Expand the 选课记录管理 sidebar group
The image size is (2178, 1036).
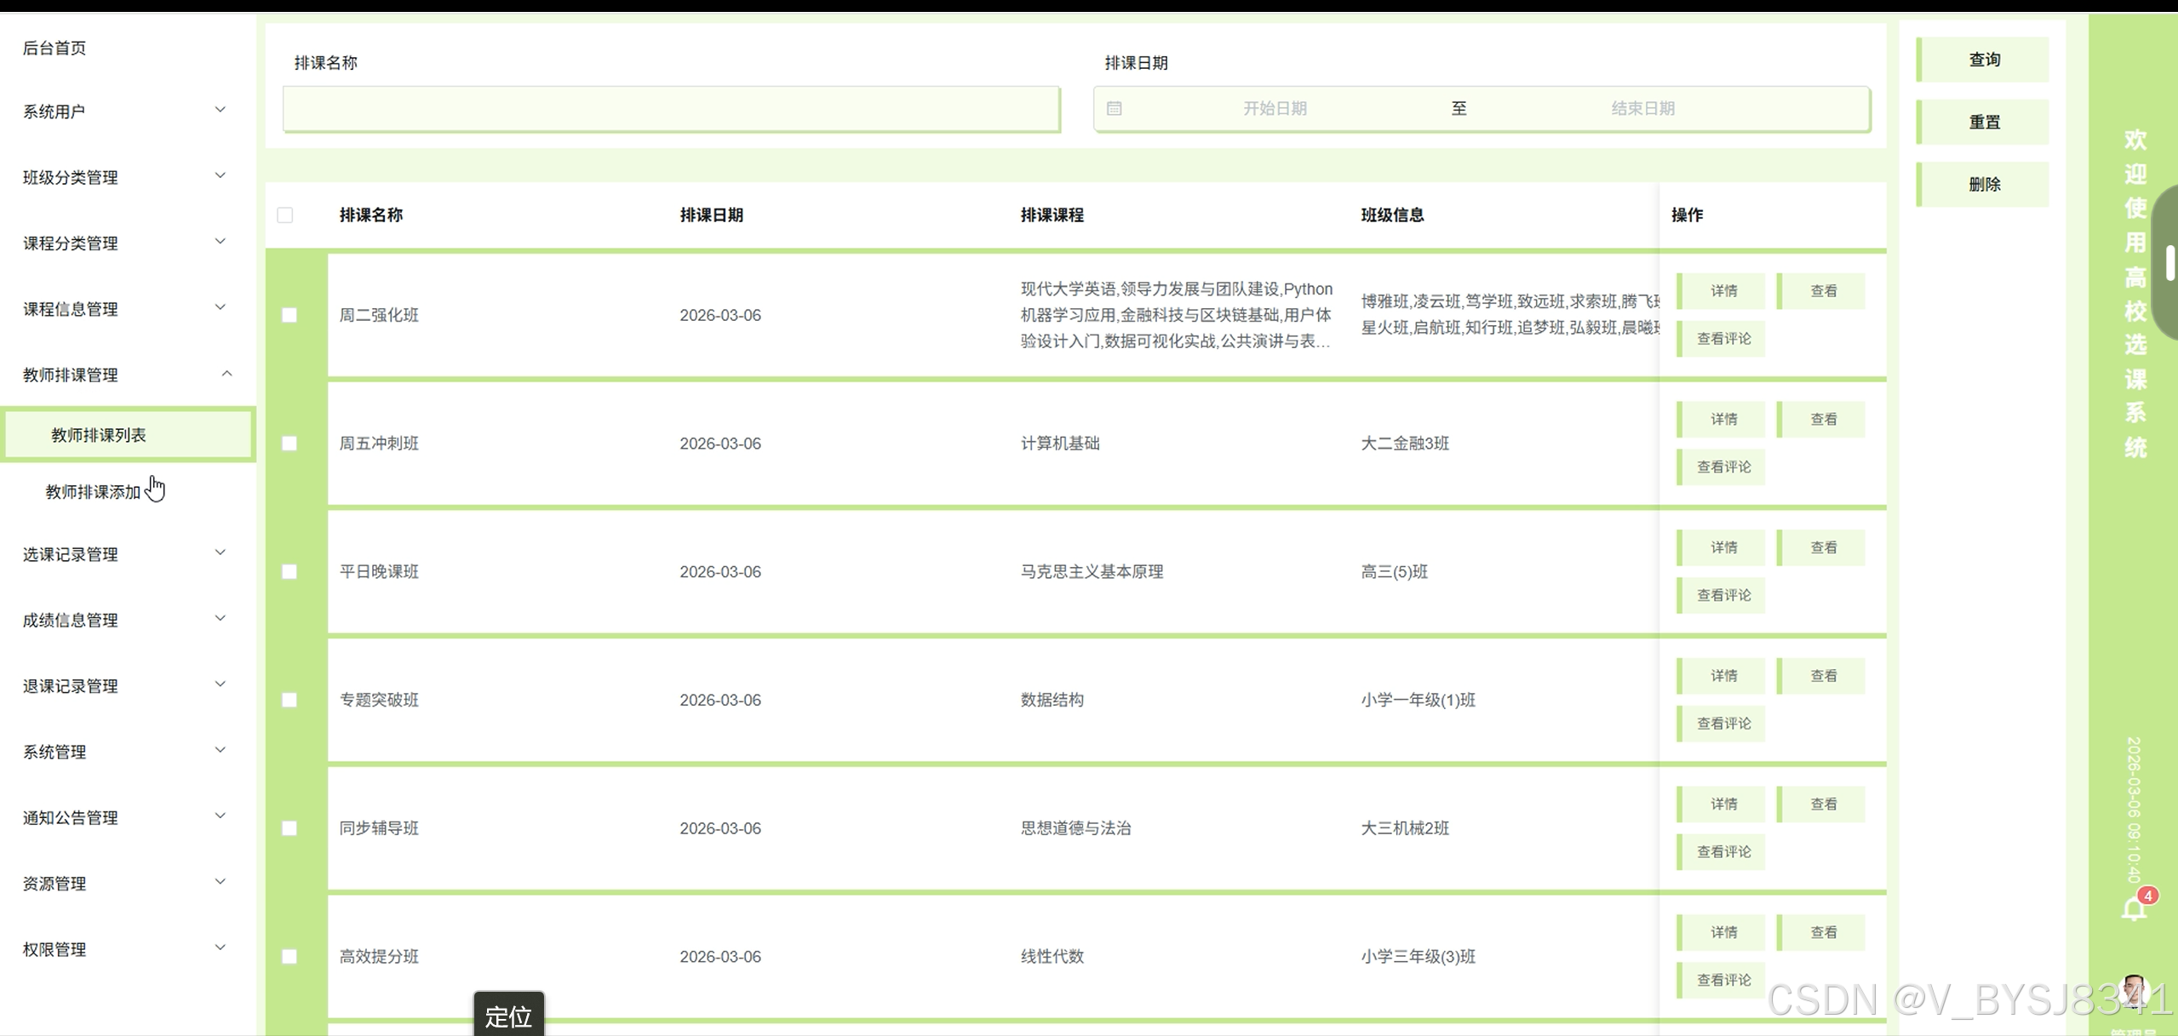click(x=128, y=554)
